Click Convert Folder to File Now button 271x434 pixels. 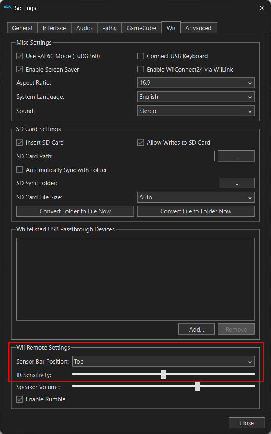pos(75,211)
